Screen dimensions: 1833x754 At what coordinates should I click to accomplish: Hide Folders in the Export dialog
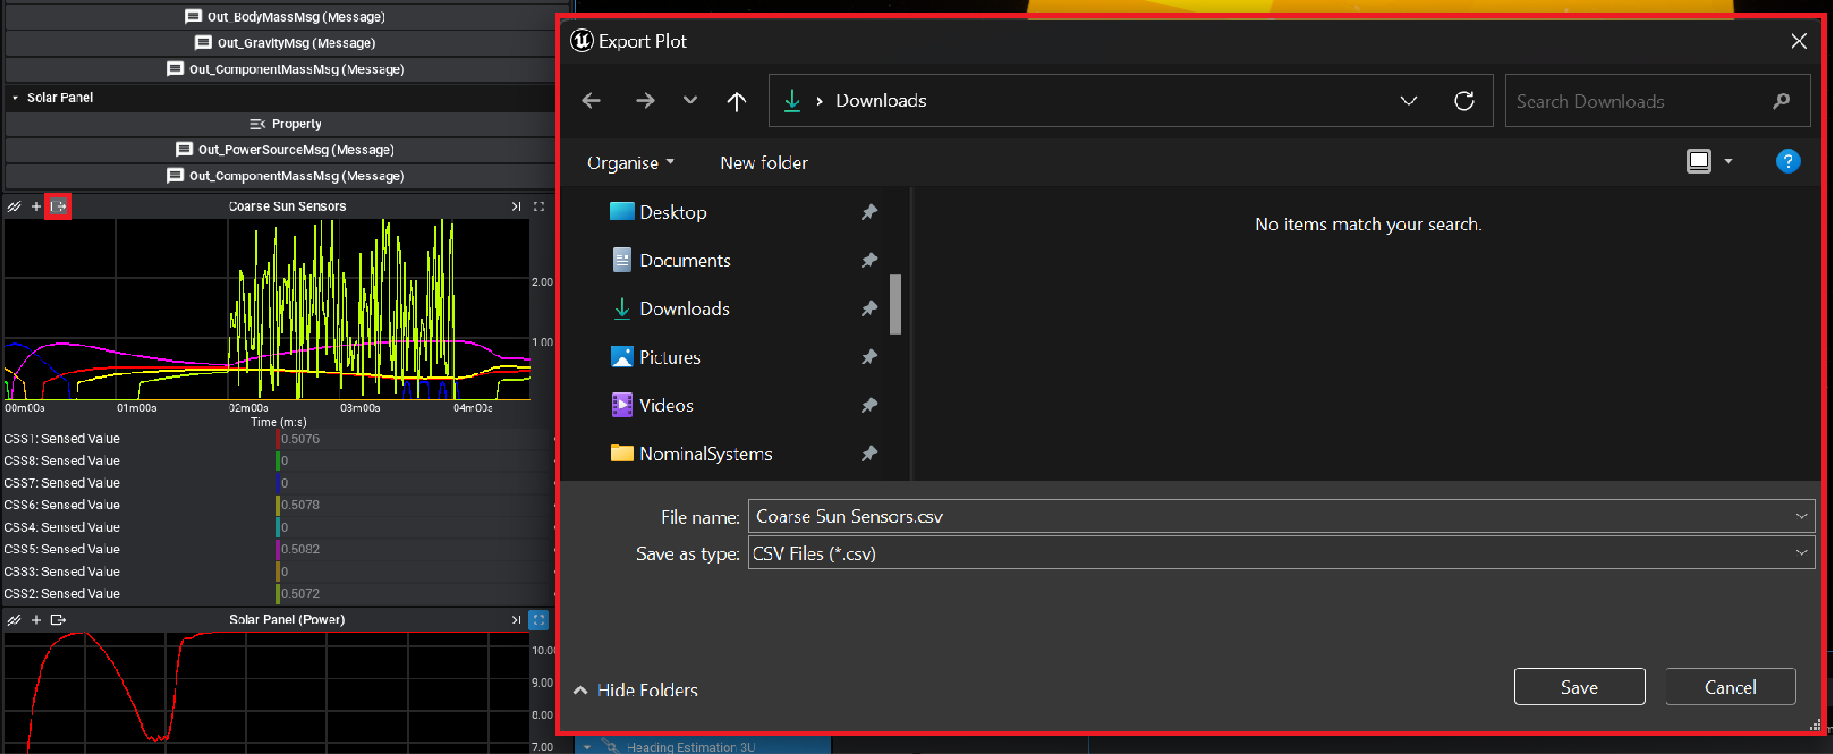click(x=637, y=690)
